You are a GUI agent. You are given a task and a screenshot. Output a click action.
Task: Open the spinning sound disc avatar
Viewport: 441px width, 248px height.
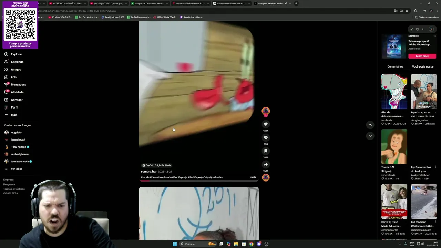pos(266,177)
